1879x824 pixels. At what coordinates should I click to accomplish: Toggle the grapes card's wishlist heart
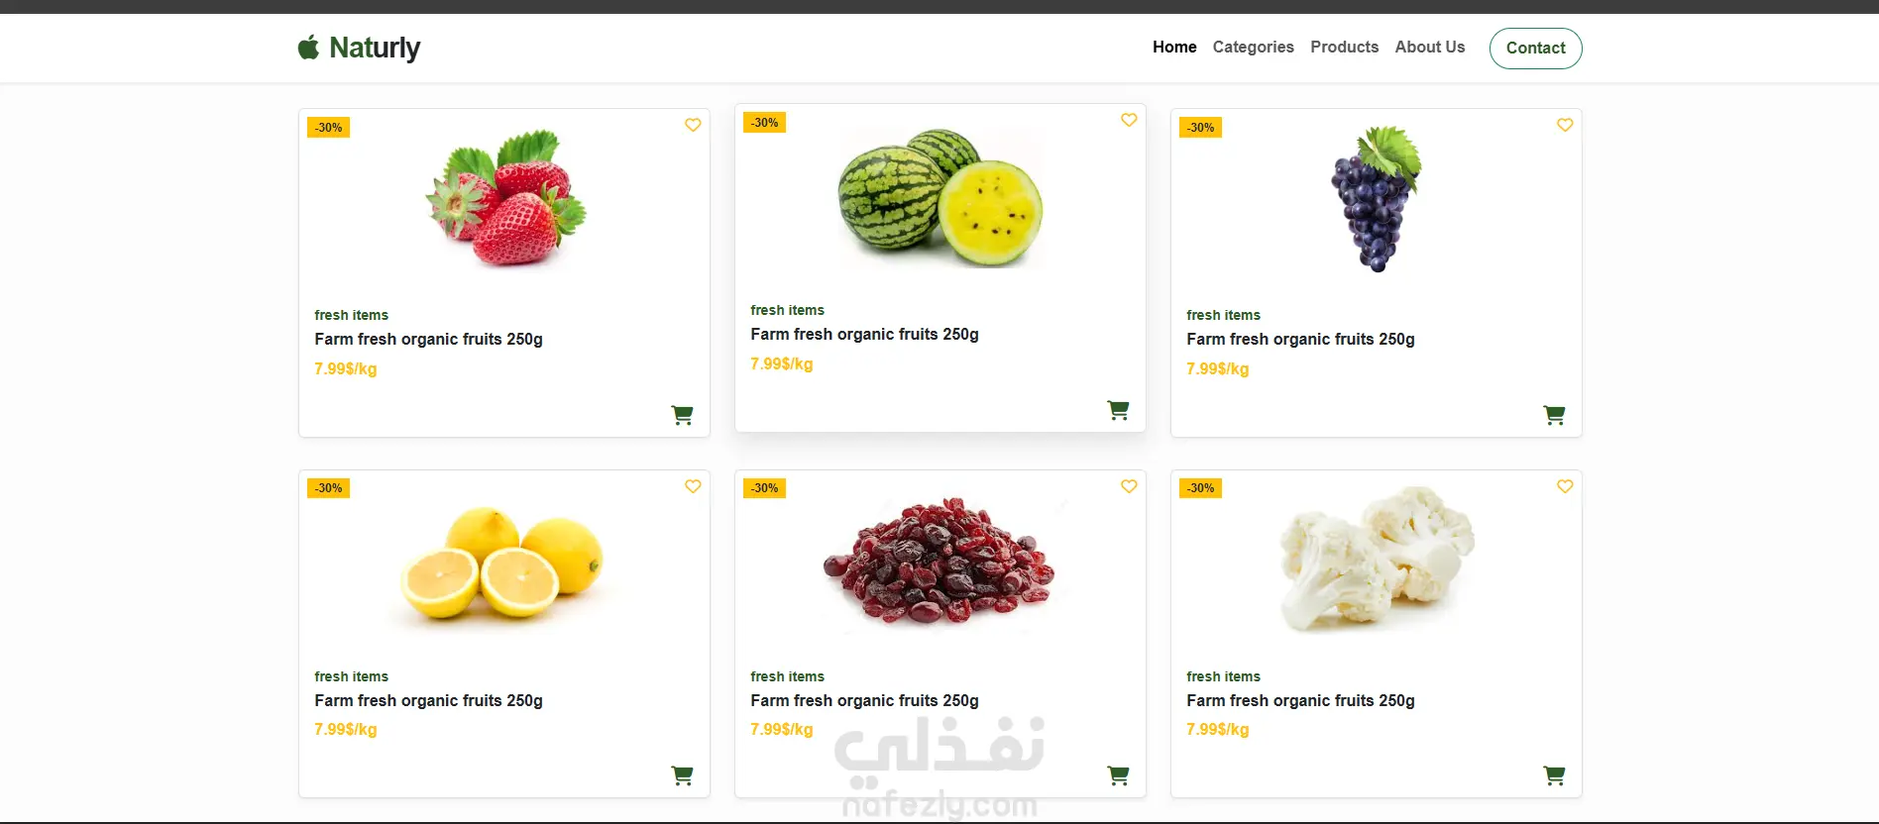coord(1565,125)
